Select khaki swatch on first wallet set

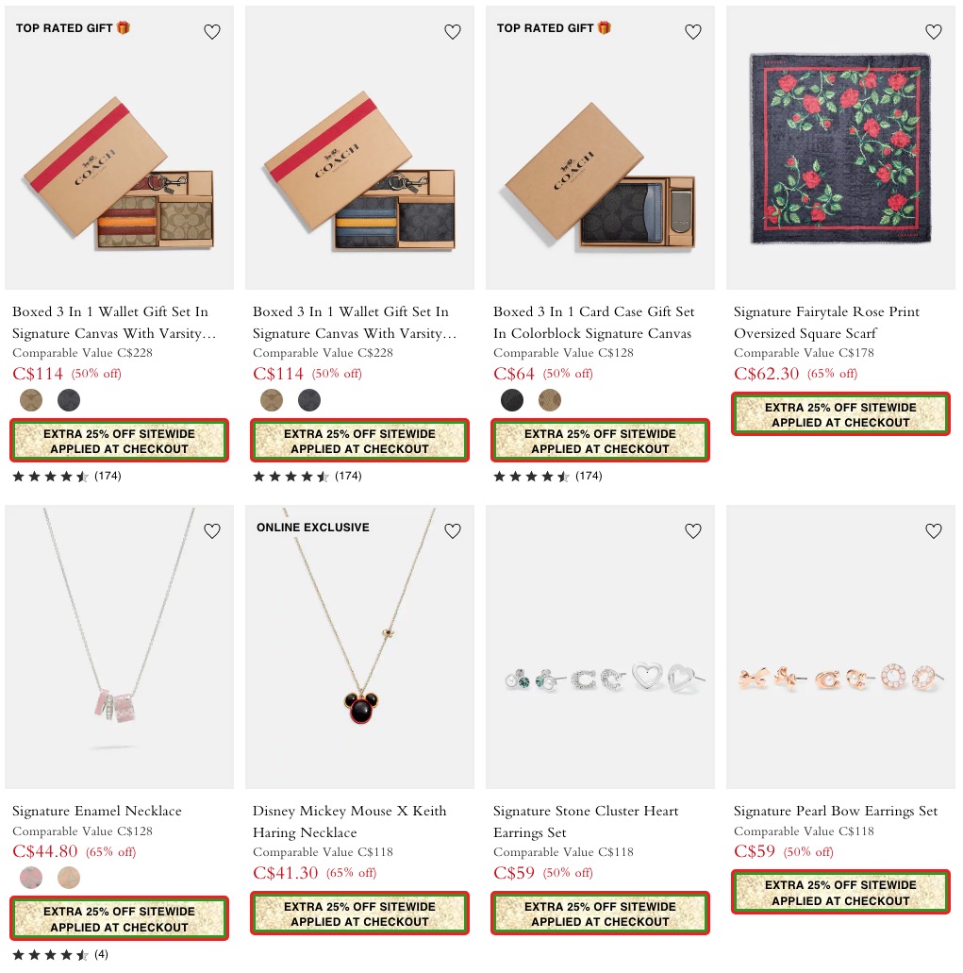tap(31, 400)
